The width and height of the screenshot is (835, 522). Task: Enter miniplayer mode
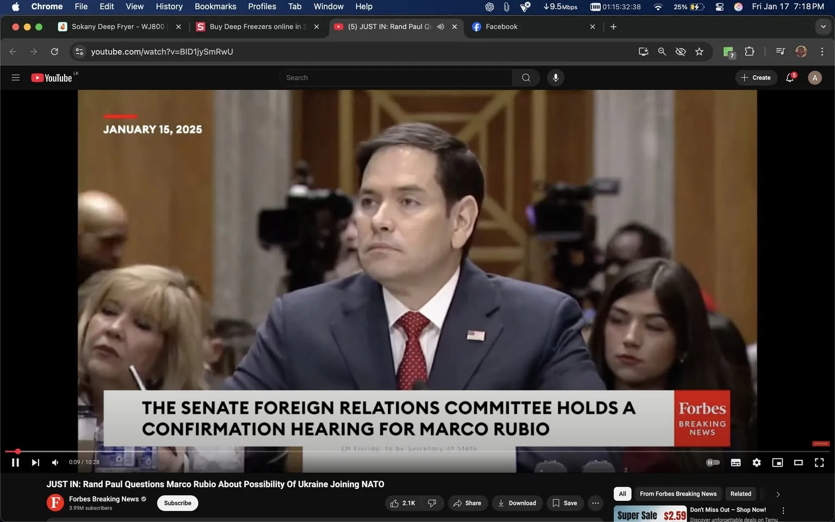[777, 462]
